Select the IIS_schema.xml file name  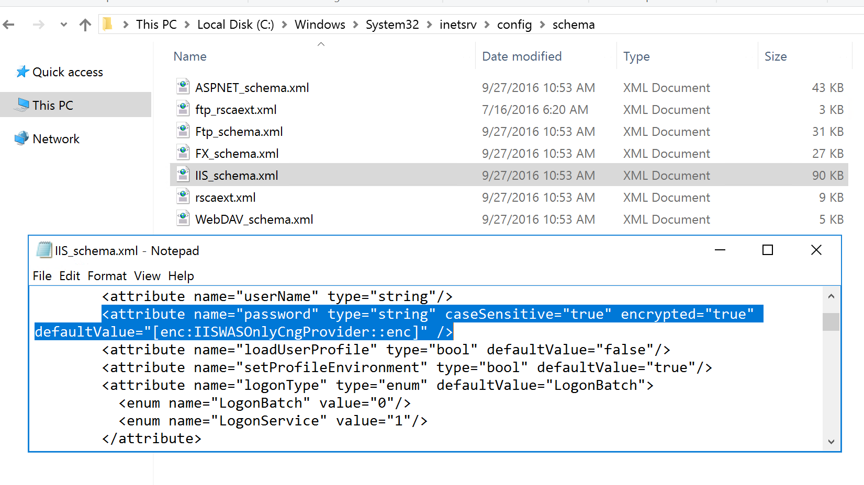coord(237,176)
